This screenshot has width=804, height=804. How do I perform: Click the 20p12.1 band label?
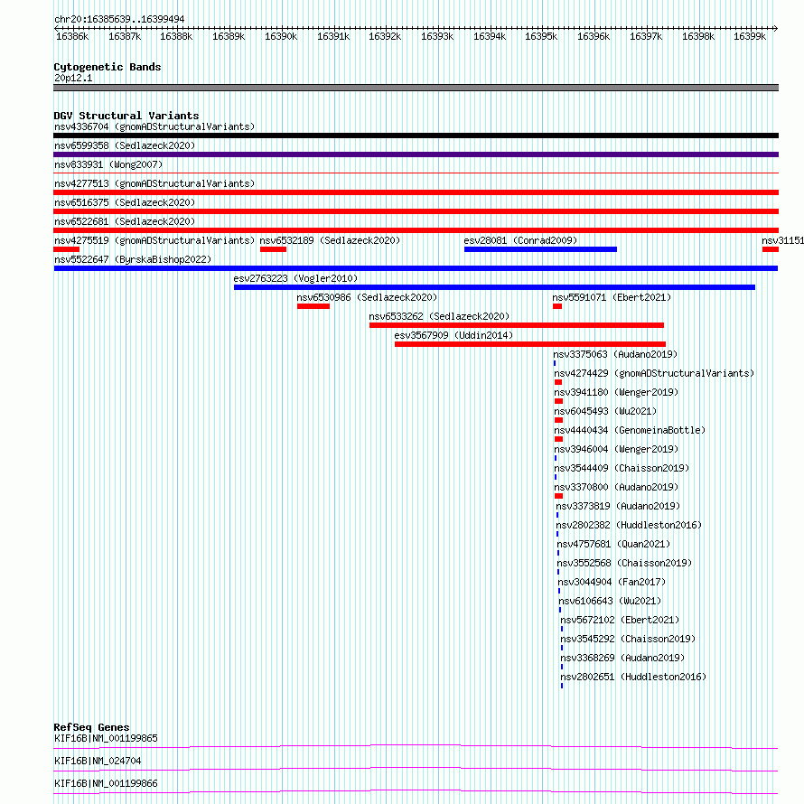(73, 78)
